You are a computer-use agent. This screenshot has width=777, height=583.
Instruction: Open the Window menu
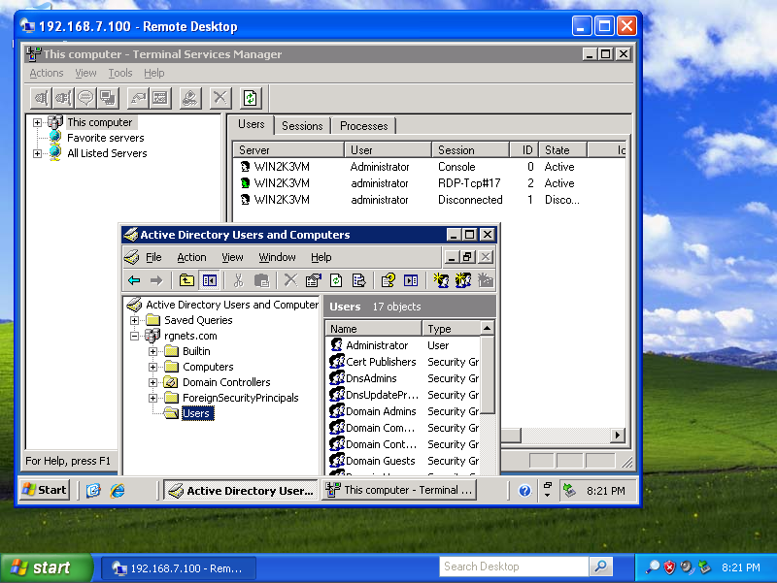[x=277, y=257]
